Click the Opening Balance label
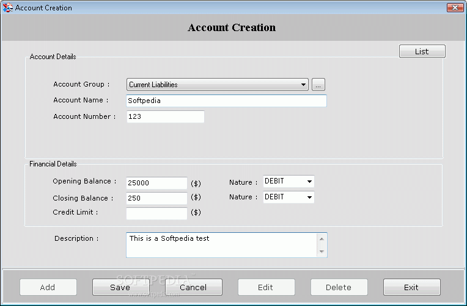The height and width of the screenshot is (306, 467). coord(84,181)
